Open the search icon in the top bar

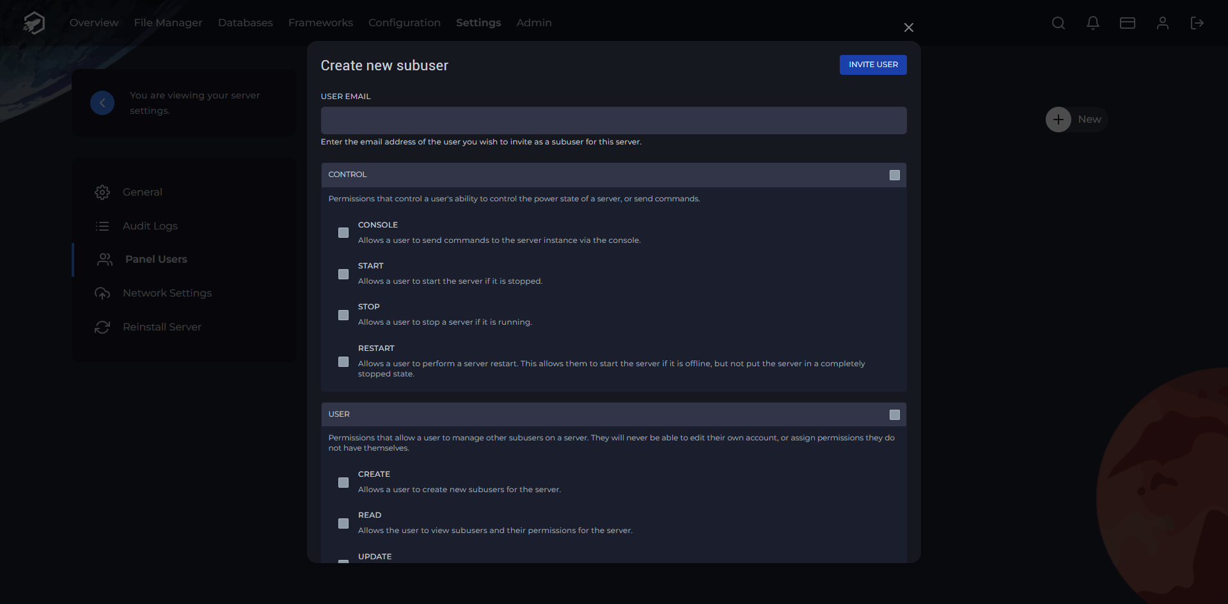[x=1058, y=23]
